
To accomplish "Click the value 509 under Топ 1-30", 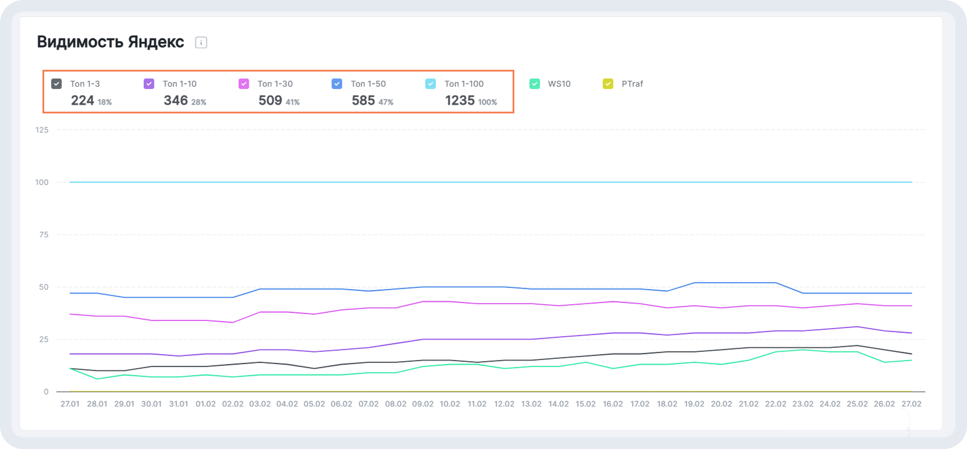I will click(271, 101).
